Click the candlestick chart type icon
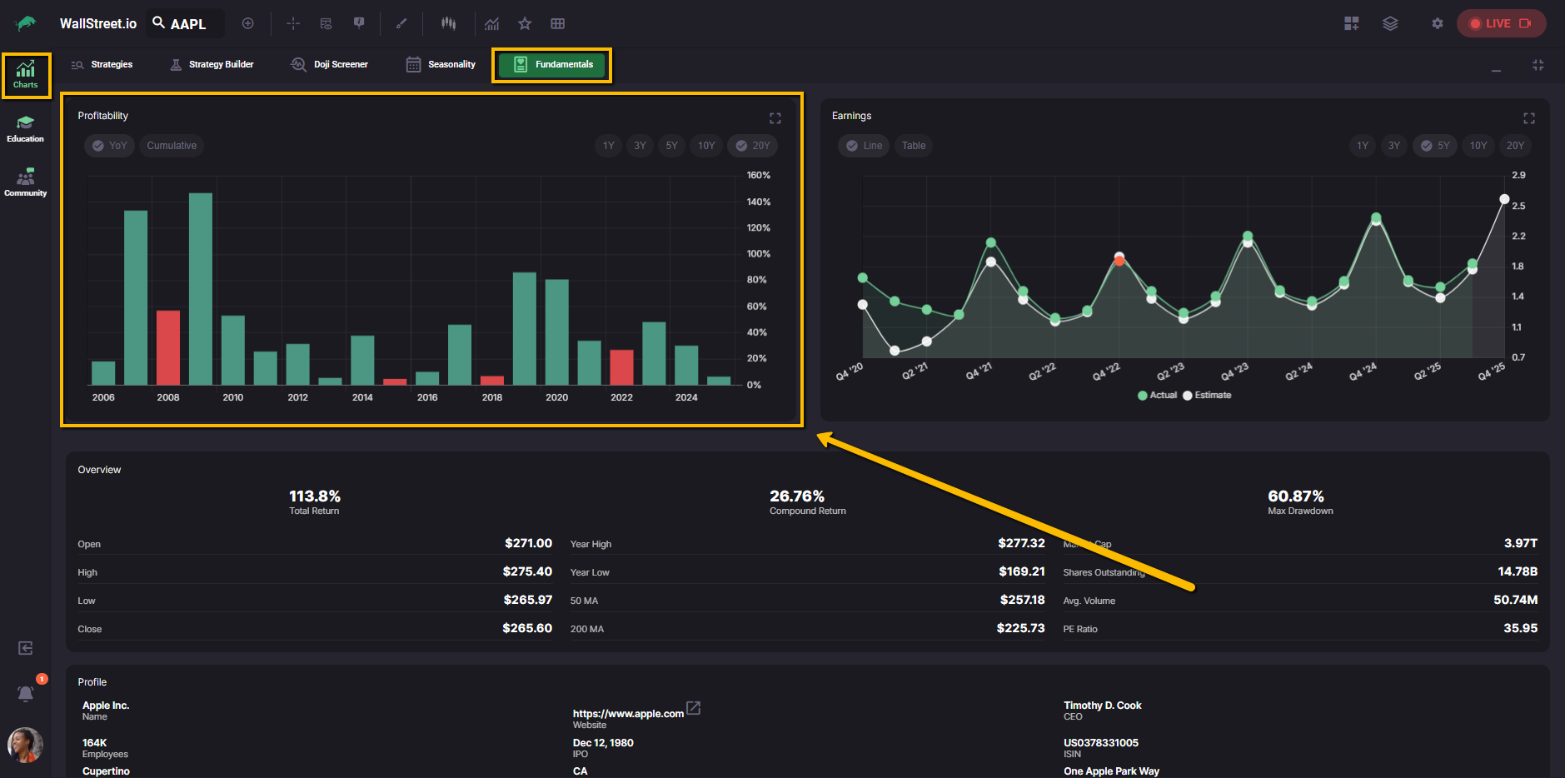This screenshot has width=1565, height=778. point(448,23)
